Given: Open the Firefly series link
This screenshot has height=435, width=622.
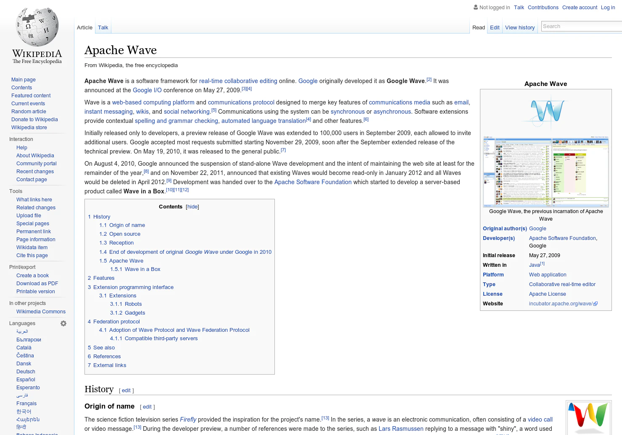Looking at the screenshot, I should coord(188,419).
